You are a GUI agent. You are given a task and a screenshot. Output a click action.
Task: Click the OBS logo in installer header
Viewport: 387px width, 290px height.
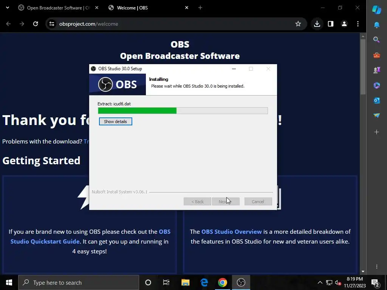tap(117, 84)
